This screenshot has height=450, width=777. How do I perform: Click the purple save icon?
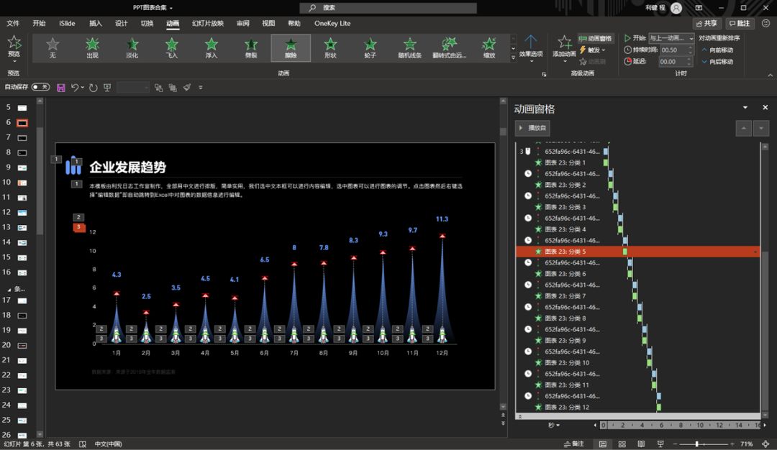point(60,87)
